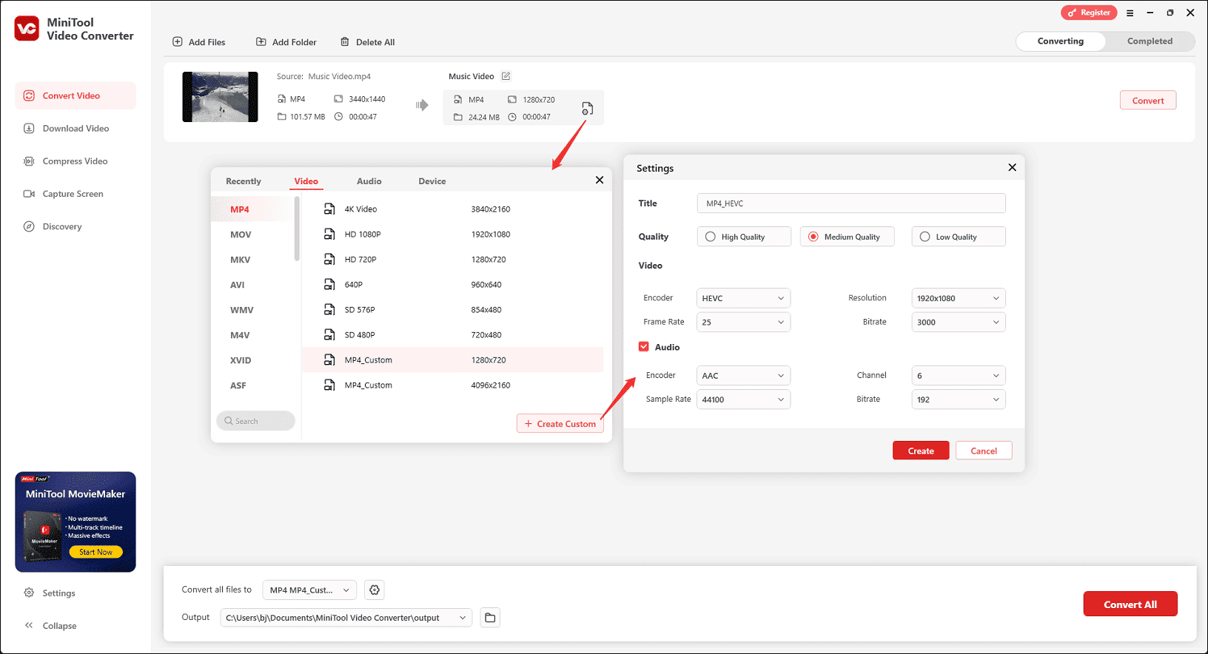Open the hamburger main menu icon
Image resolution: width=1208 pixels, height=654 pixels.
[x=1130, y=13]
